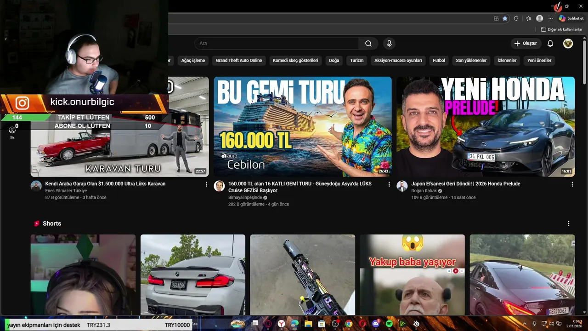Viewport: 588px width, 331px height.
Task: Click Doğan Kabak channel avatar
Action: (402, 186)
